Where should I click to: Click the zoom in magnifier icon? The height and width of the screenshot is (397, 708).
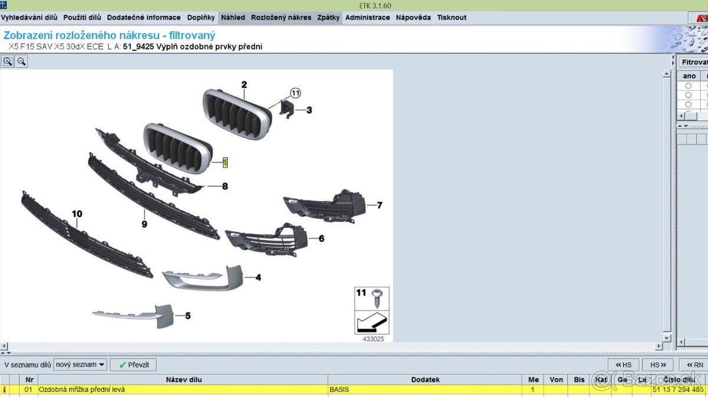click(8, 61)
